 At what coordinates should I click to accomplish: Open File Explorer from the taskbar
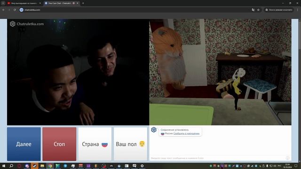click(x=42, y=166)
